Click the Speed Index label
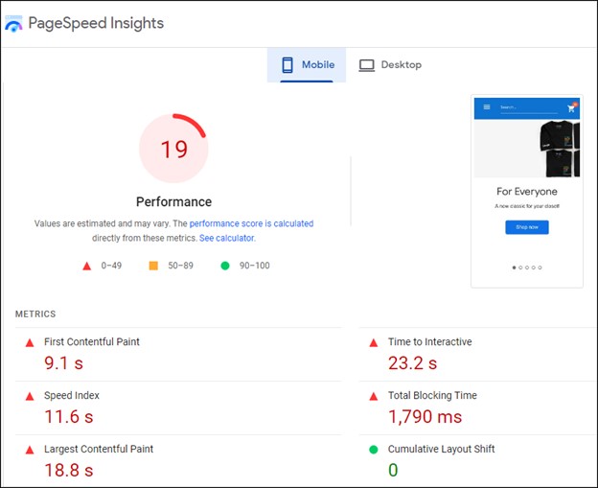 click(72, 395)
